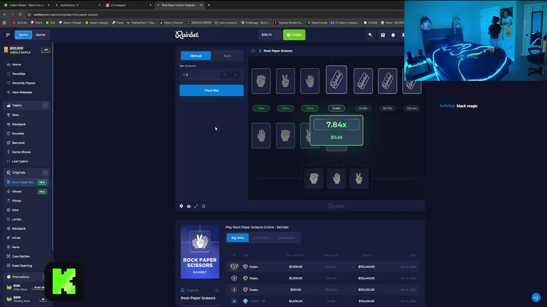The width and height of the screenshot is (547, 307).
Task: Open the hamburger sidebar menu
Action: (8, 35)
